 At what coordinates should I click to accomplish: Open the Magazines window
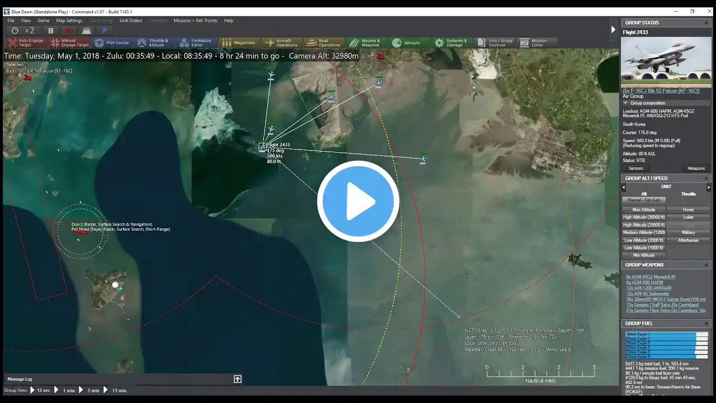[239, 43]
